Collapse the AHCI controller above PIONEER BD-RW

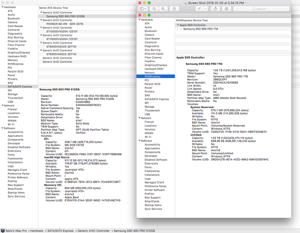click(x=41, y=20)
